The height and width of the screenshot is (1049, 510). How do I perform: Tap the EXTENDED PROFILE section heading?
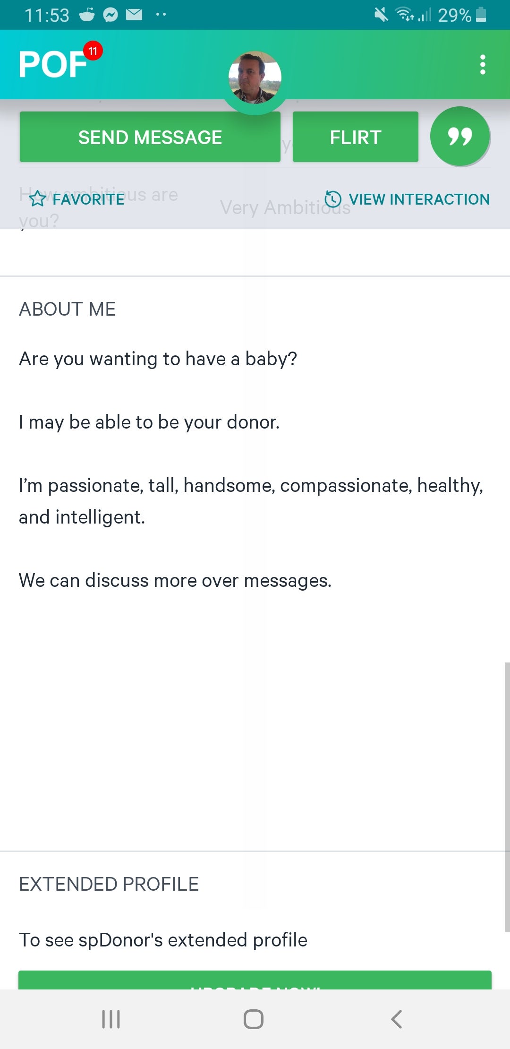click(x=109, y=884)
